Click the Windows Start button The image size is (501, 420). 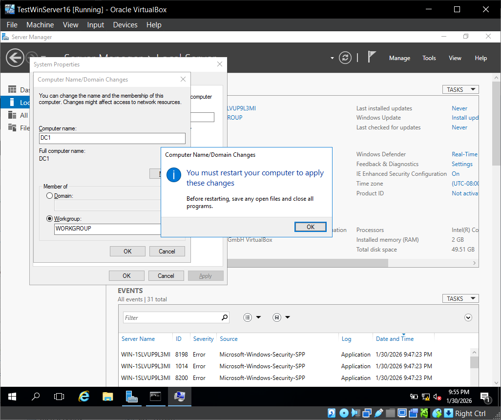pyautogui.click(x=12, y=397)
